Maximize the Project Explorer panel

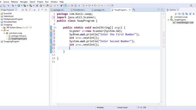[46, 10]
